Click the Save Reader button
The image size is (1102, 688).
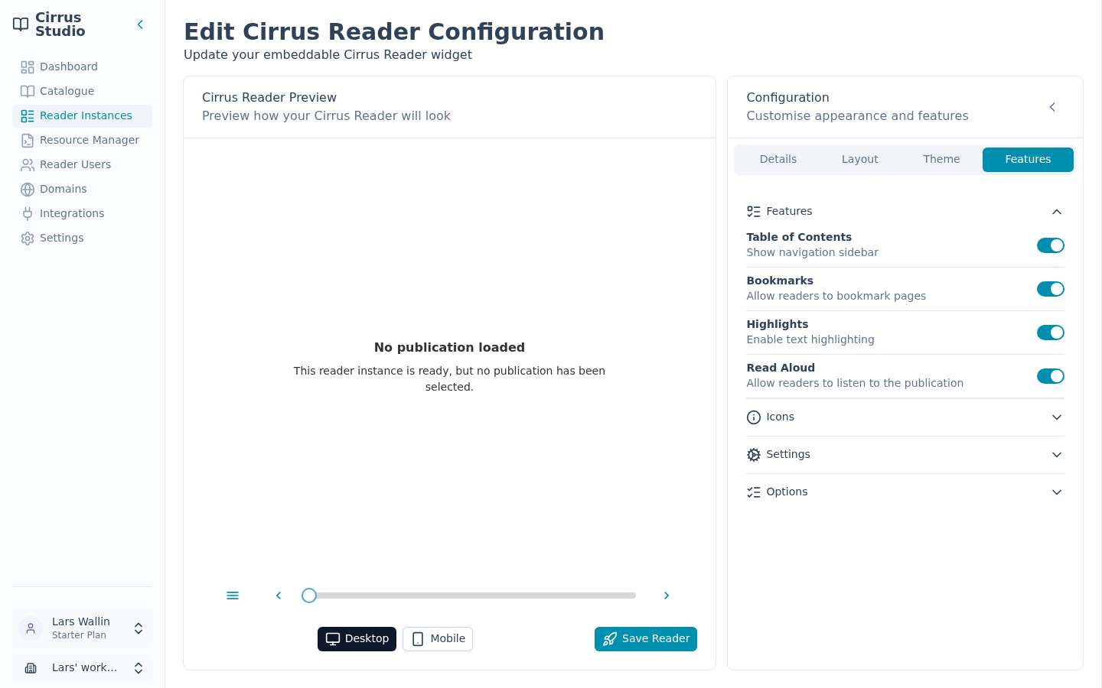(x=646, y=639)
